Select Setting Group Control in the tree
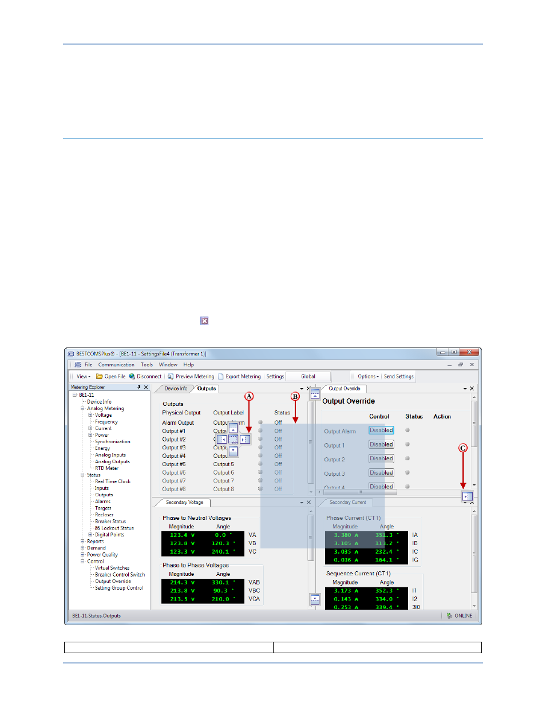This screenshot has height=707, width=546. coord(119,588)
